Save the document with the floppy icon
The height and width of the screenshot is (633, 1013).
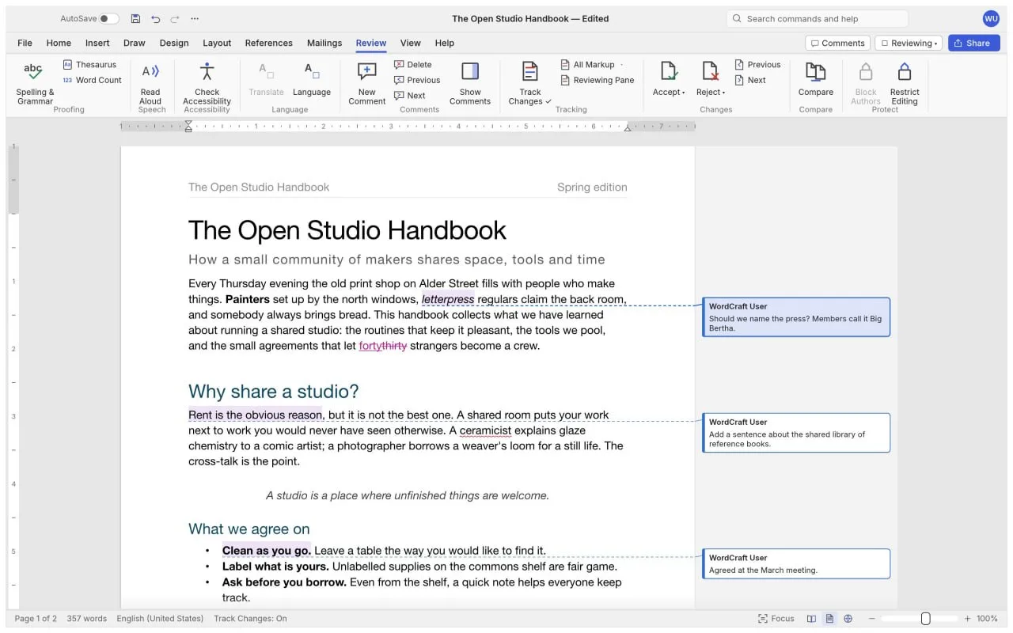[x=135, y=19]
